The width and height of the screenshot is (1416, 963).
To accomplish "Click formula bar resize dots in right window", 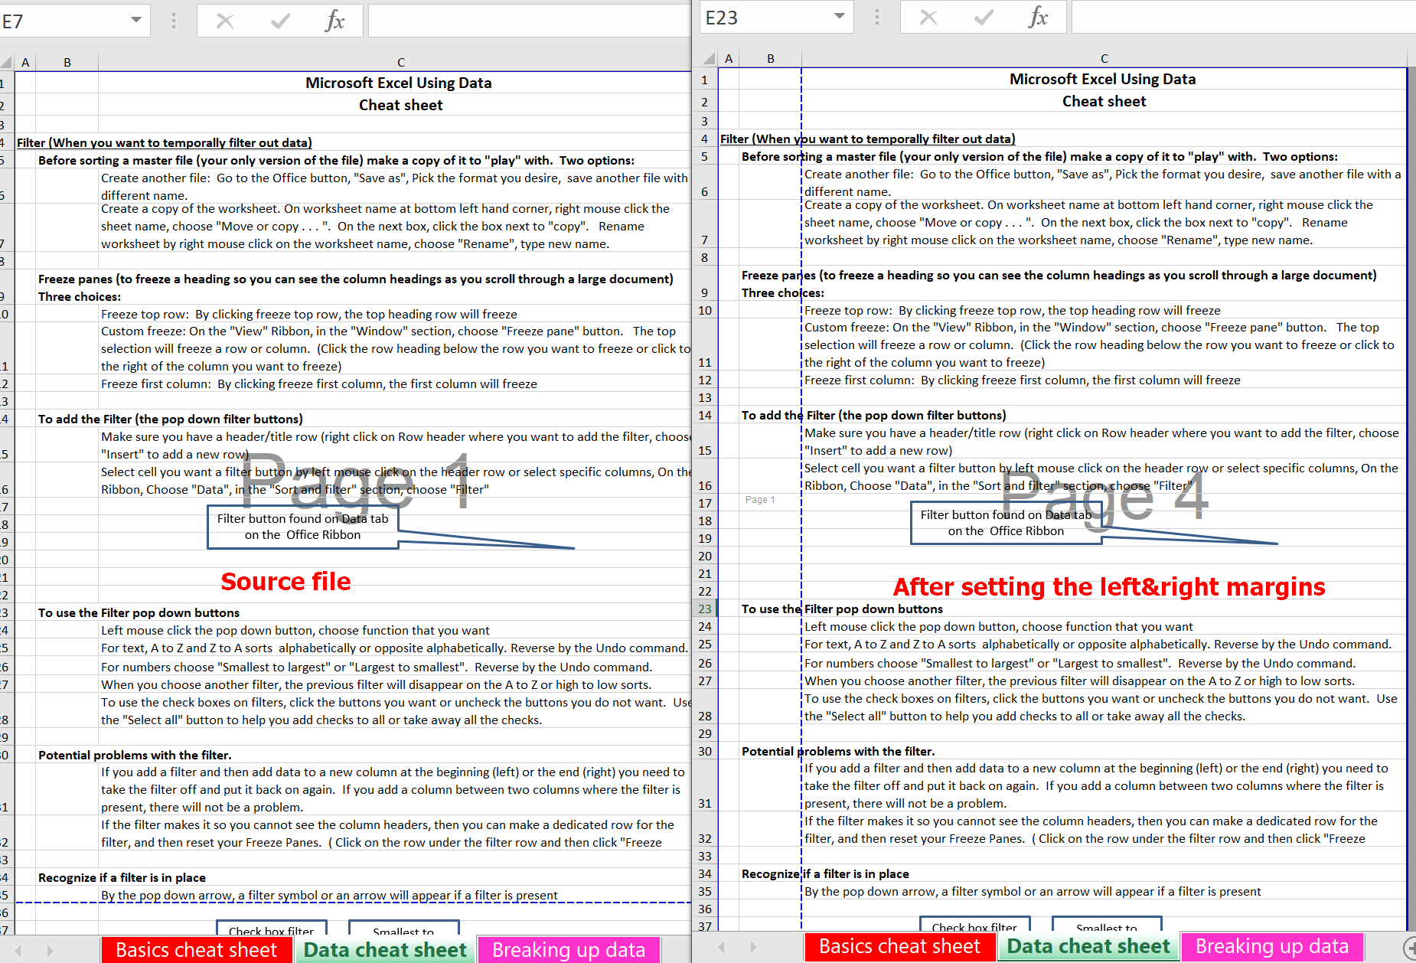I will coord(877,17).
